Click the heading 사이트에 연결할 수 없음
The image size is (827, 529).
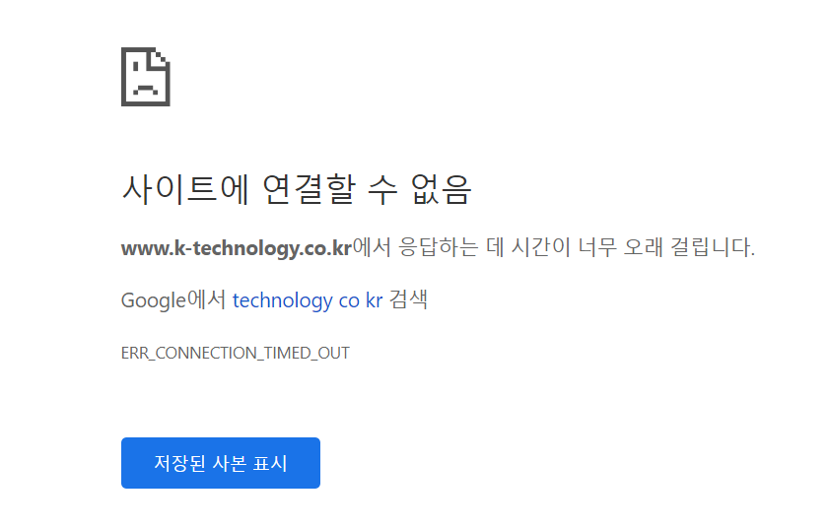(x=297, y=188)
